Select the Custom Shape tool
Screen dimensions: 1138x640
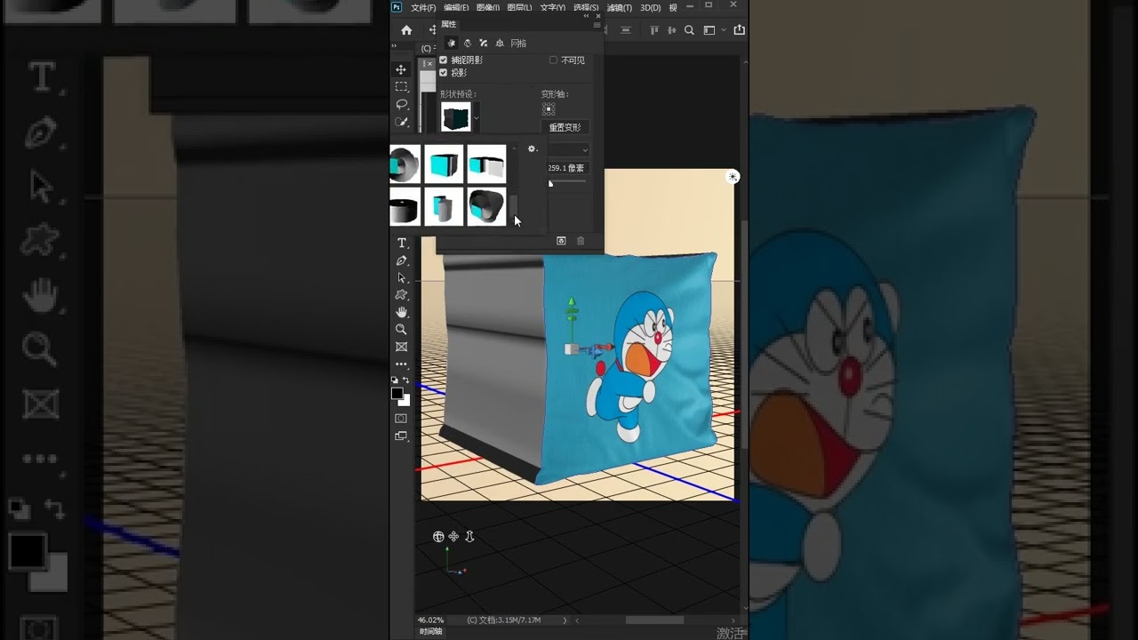pos(402,295)
